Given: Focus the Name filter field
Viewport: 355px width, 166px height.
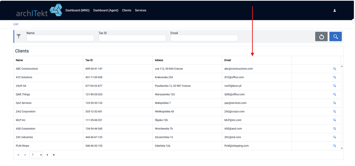Looking at the screenshot, I should pyautogui.click(x=60, y=38).
